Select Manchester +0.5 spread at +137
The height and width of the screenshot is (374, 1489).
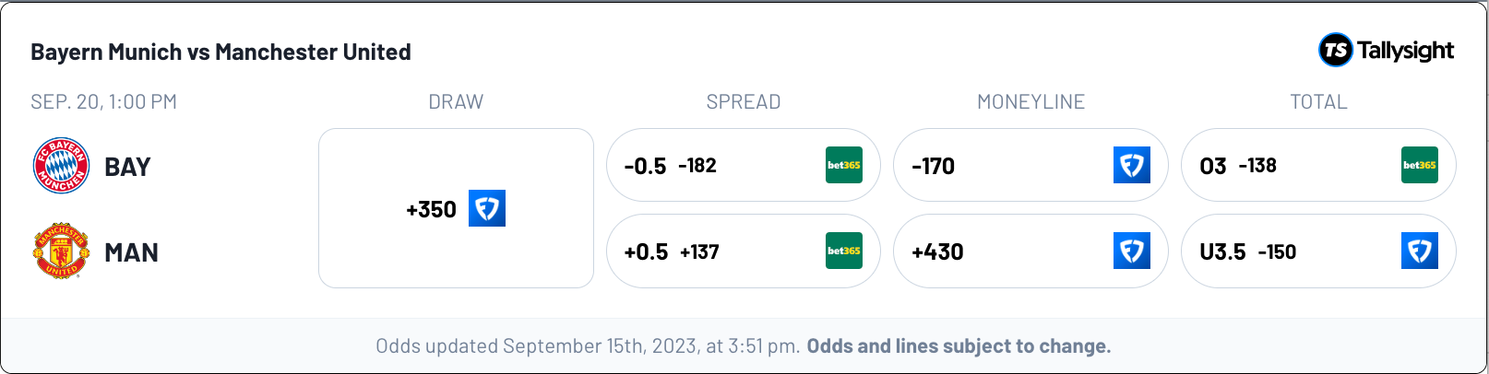744,251
